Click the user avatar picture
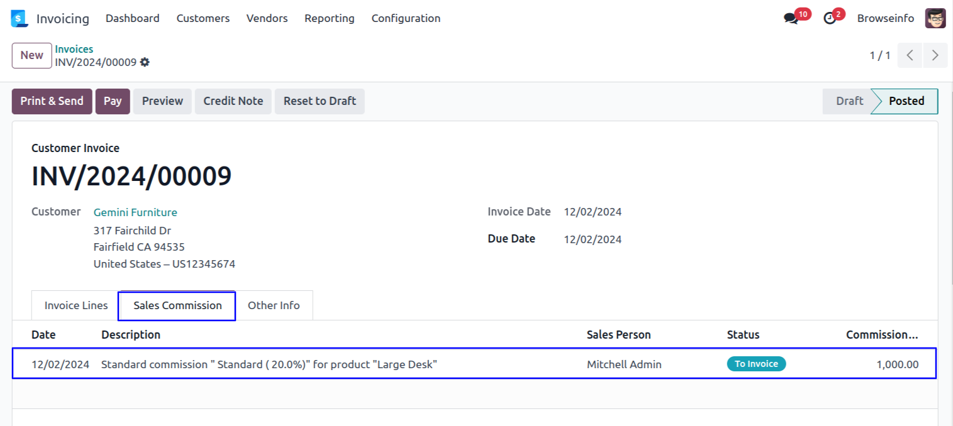The height and width of the screenshot is (426, 953). [935, 18]
